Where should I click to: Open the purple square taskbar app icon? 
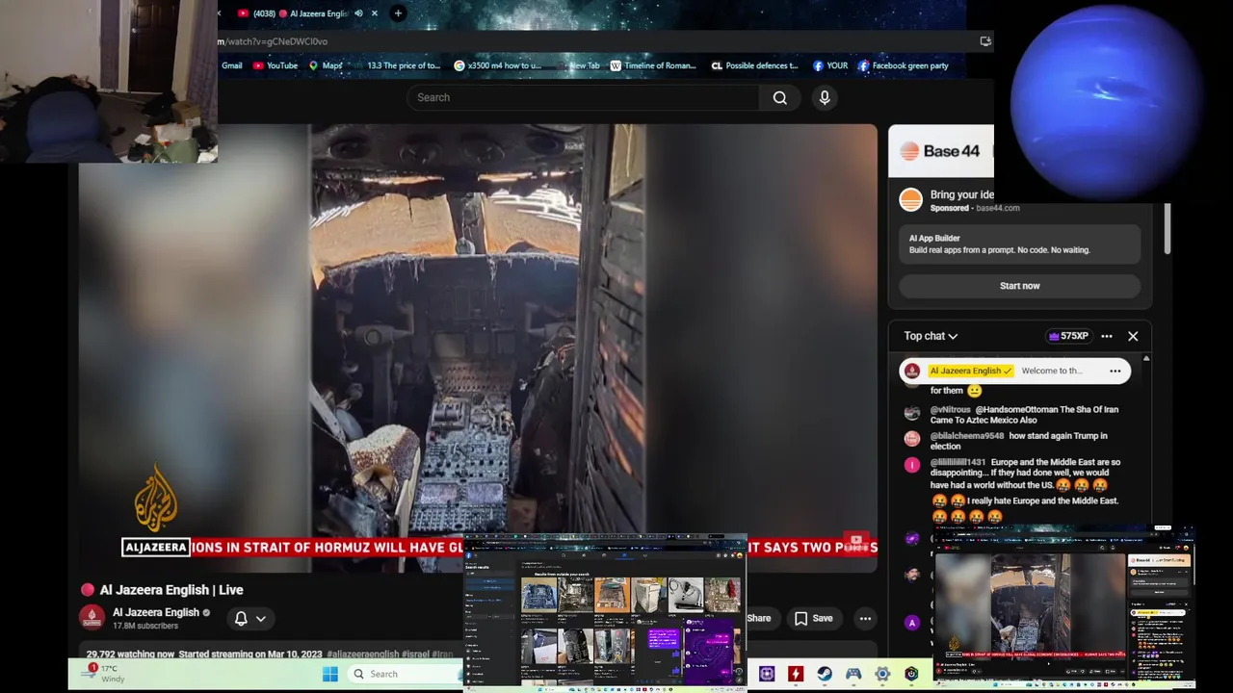pyautogui.click(x=767, y=674)
